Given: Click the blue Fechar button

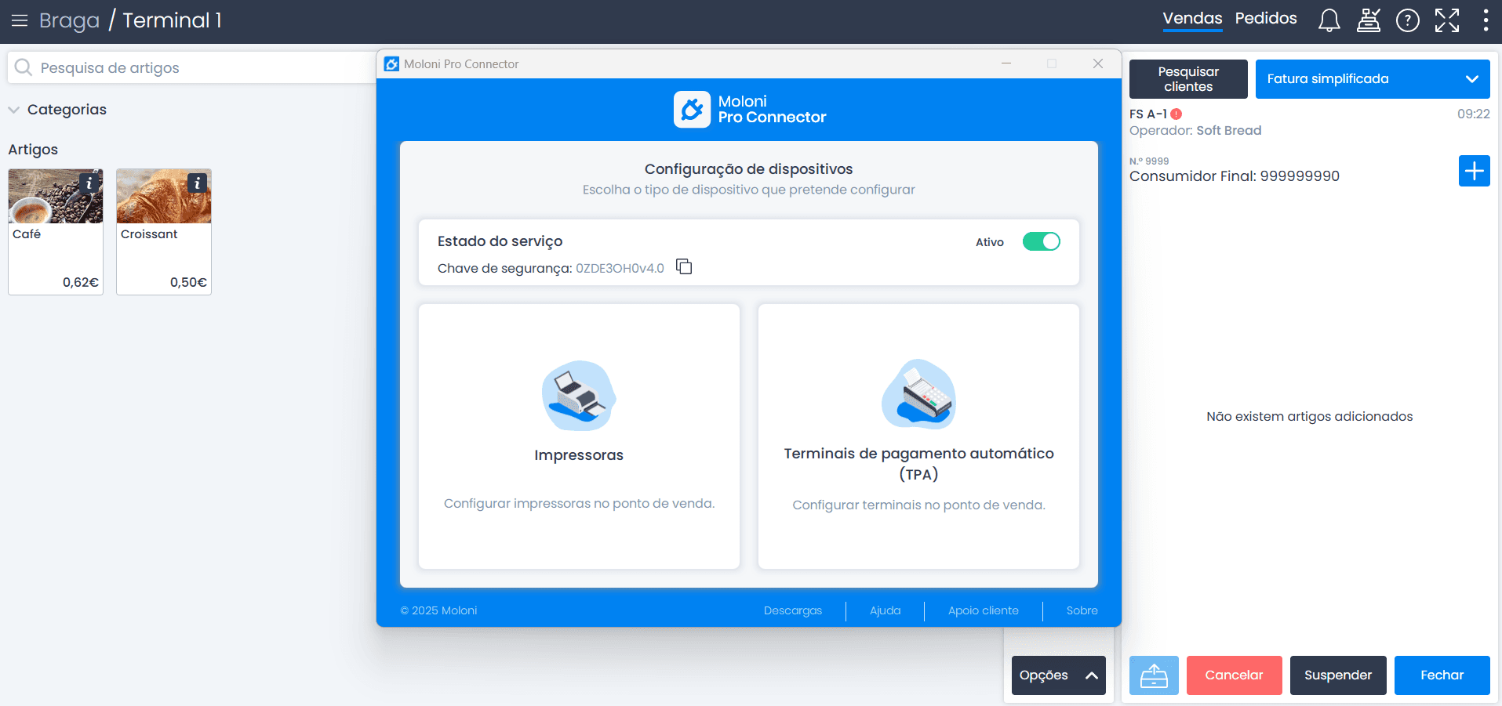Looking at the screenshot, I should pos(1442,675).
